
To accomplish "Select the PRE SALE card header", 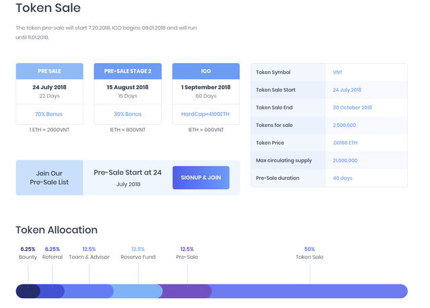I will [50, 71].
